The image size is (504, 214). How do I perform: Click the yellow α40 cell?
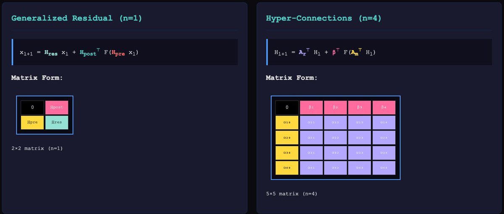click(287, 168)
